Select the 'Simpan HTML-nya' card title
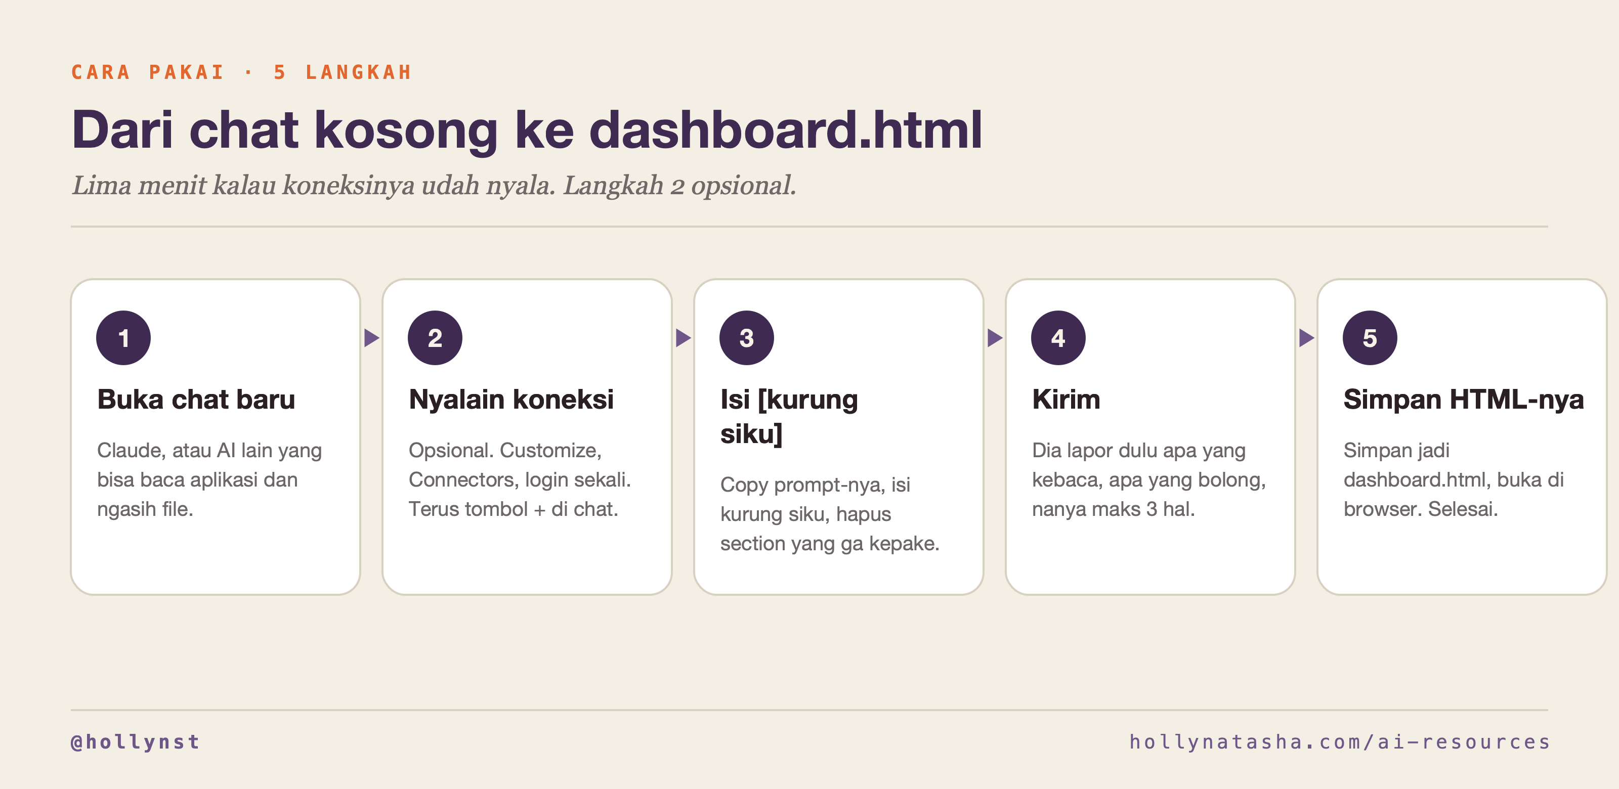The width and height of the screenshot is (1619, 789). (x=1464, y=400)
